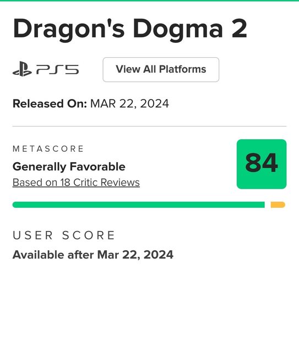Viewport: 299px width, 352px height.
Task: Click the number 2 in game title
Action: coord(239,29)
